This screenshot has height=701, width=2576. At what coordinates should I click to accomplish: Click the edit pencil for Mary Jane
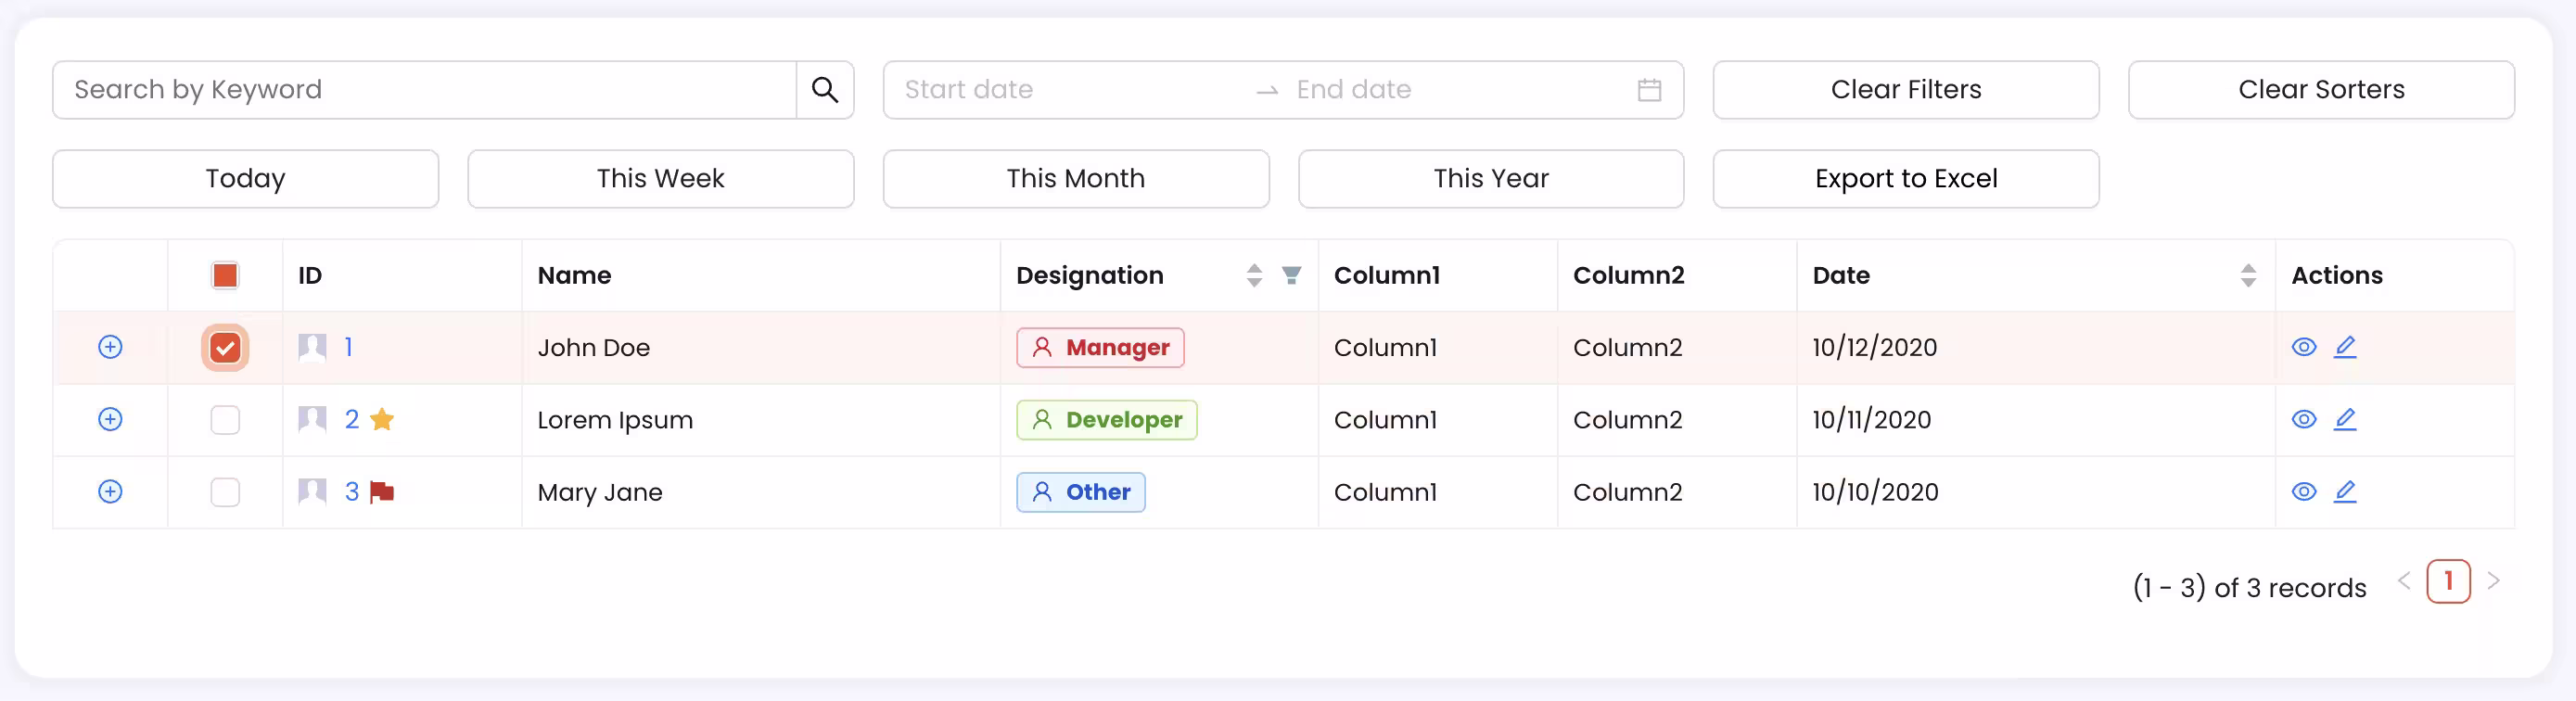point(2345,491)
